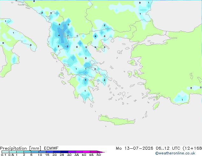Open the weatheronline.co.uk copyright link
The width and height of the screenshot is (202, 156).
[x=175, y=153]
